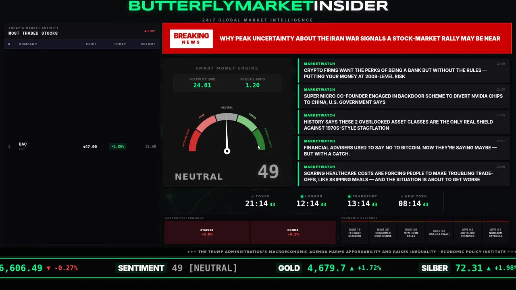Image resolution: width=516 pixels, height=290 pixels.
Task: Open the Mar 25 Consumer Confidence event
Action: tap(383, 232)
